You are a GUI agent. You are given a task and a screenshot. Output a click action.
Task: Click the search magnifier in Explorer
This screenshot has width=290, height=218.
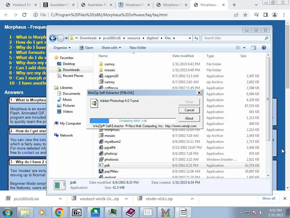[266, 38]
